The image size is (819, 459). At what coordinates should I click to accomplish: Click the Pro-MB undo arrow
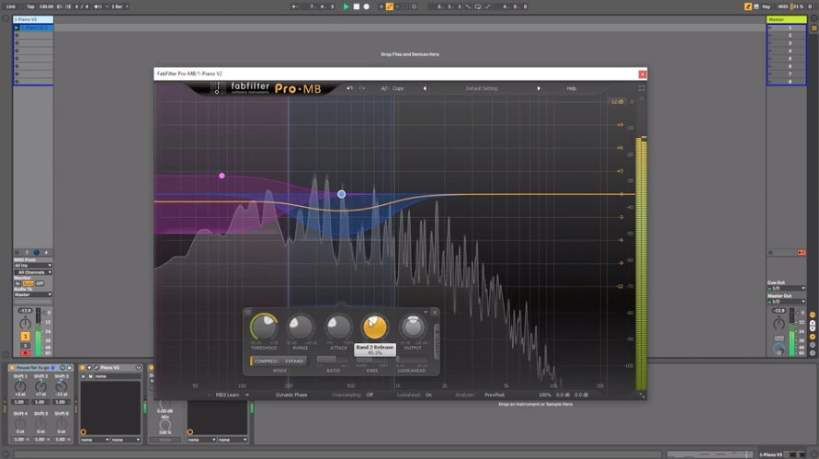tap(350, 88)
